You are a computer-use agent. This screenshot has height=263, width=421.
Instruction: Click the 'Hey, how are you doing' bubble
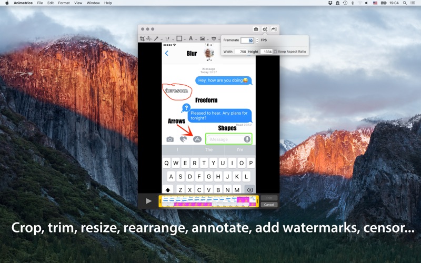click(223, 80)
